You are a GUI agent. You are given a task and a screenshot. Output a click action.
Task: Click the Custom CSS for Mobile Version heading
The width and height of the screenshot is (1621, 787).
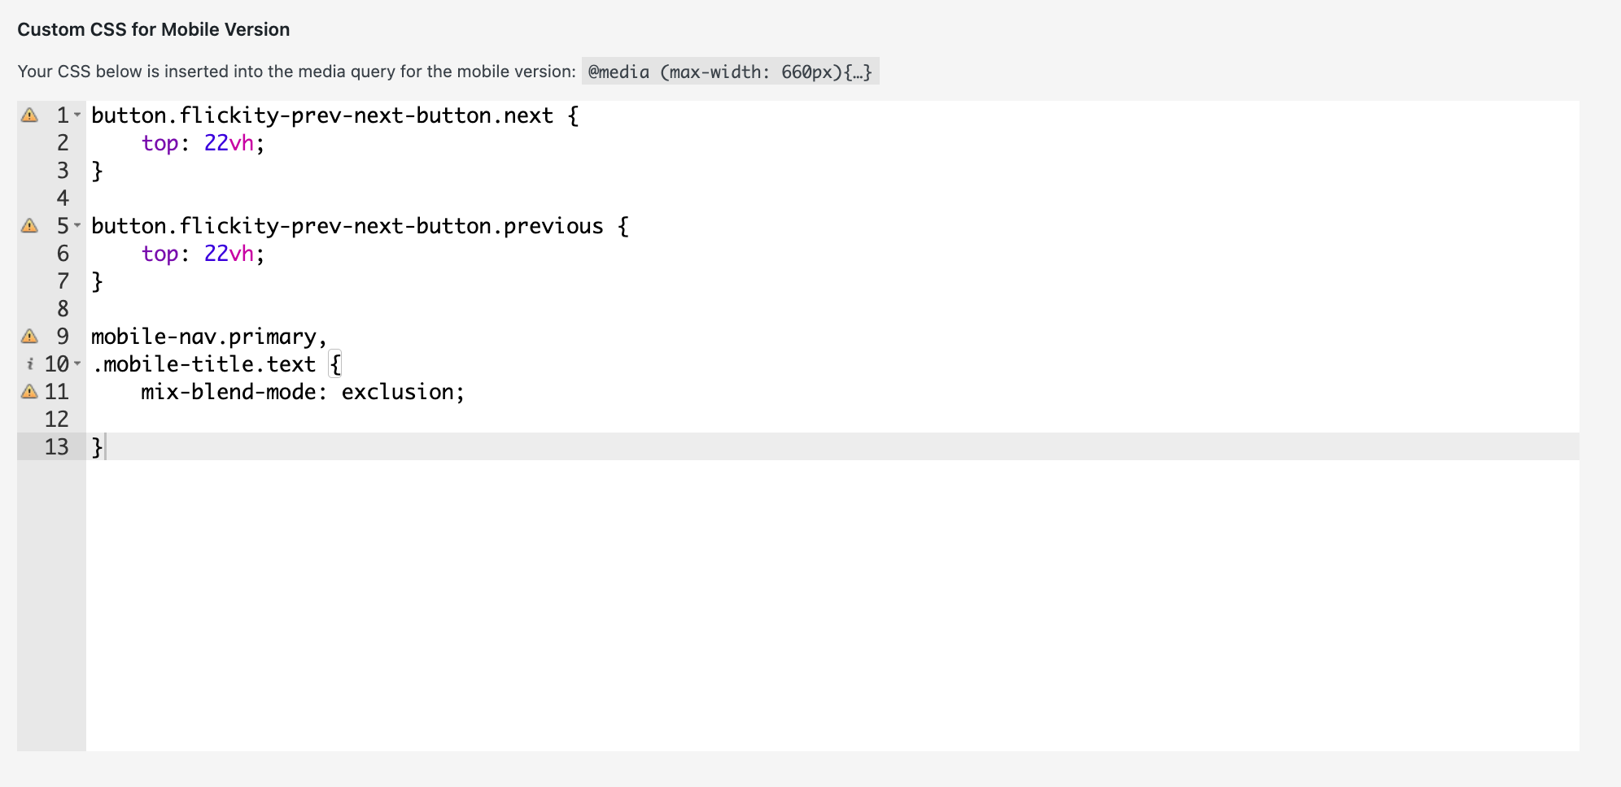tap(154, 29)
